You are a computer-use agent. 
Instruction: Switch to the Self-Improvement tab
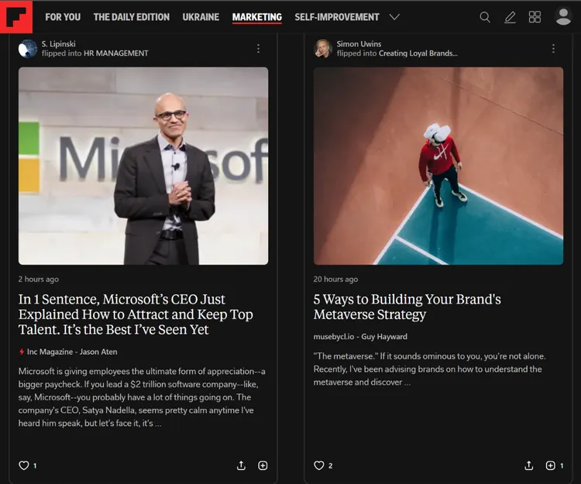coord(337,17)
